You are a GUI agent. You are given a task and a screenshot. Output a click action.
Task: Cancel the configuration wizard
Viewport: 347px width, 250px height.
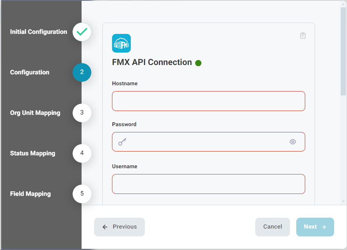tap(272, 227)
